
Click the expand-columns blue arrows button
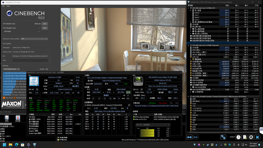point(189,137)
